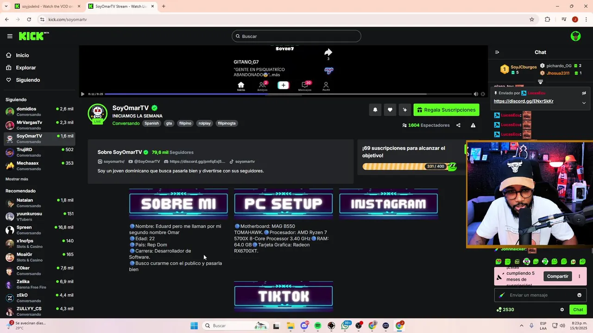The image size is (593, 333).
Task: Click the SOBRE MI panel banner
Action: (178, 203)
